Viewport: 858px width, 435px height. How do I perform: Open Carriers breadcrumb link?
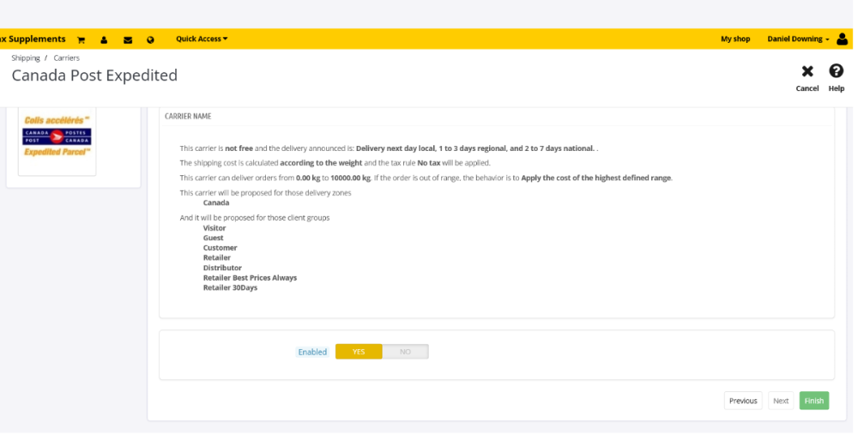click(67, 58)
